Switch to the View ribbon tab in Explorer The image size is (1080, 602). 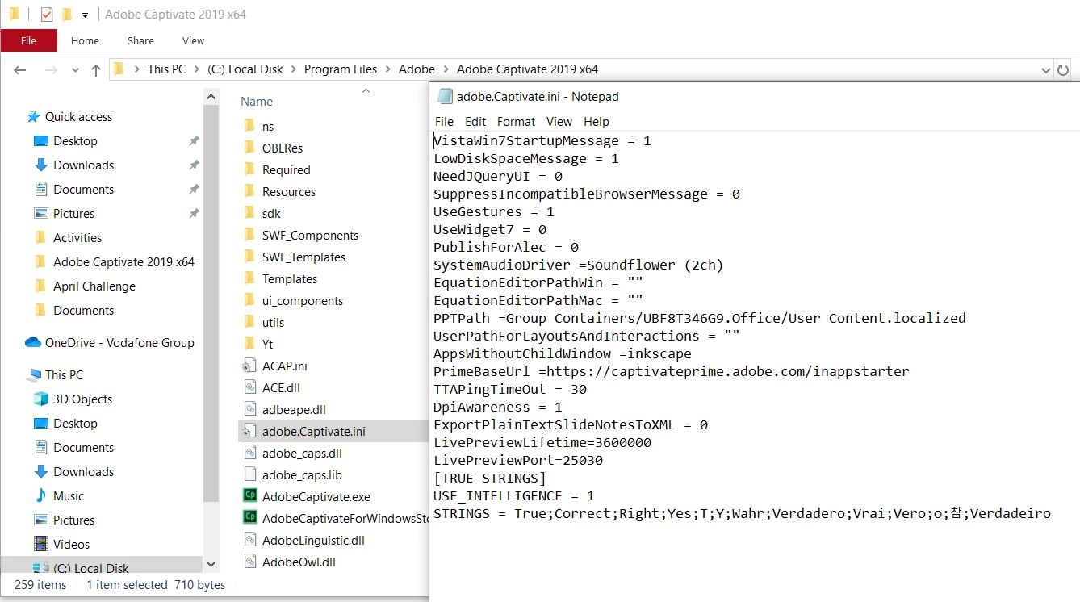pyautogui.click(x=193, y=40)
